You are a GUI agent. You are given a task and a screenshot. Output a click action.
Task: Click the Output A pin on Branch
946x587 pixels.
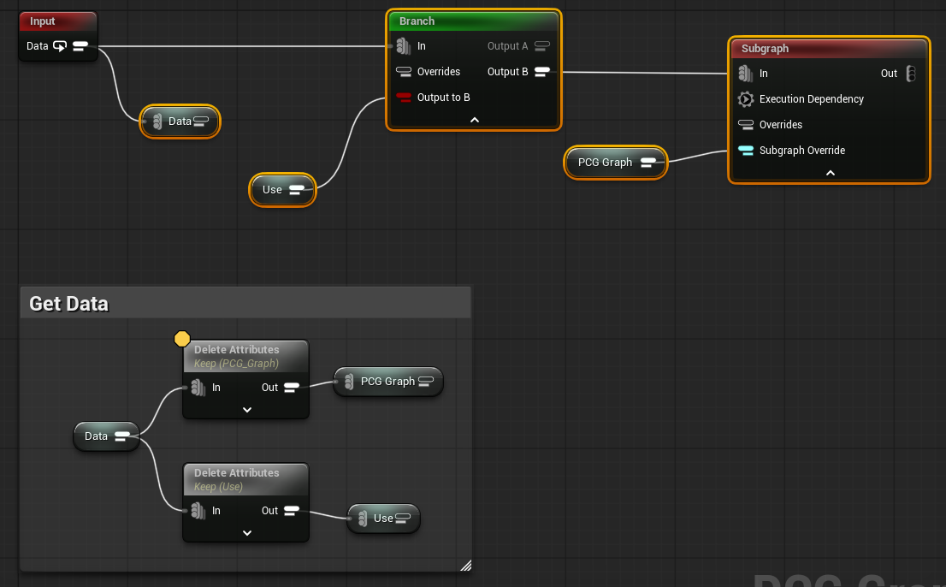point(541,46)
